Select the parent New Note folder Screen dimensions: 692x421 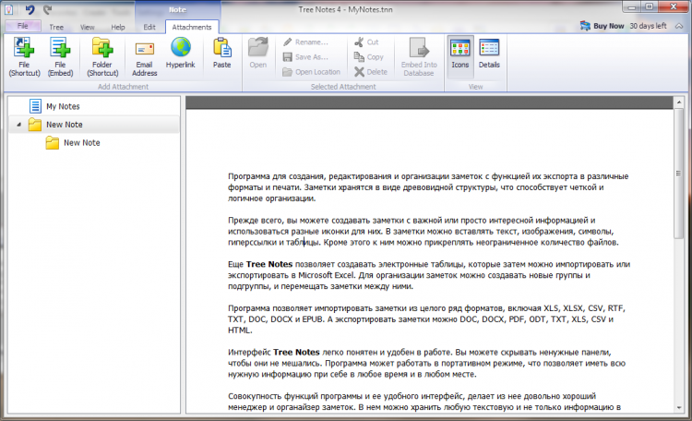coord(93,125)
